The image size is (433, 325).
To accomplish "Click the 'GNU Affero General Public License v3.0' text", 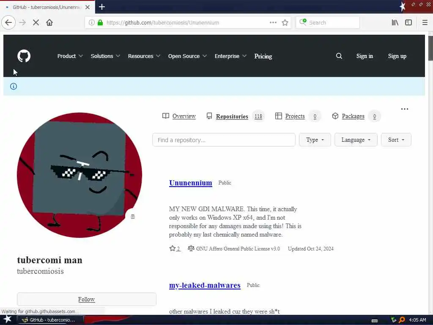I will click(238, 248).
